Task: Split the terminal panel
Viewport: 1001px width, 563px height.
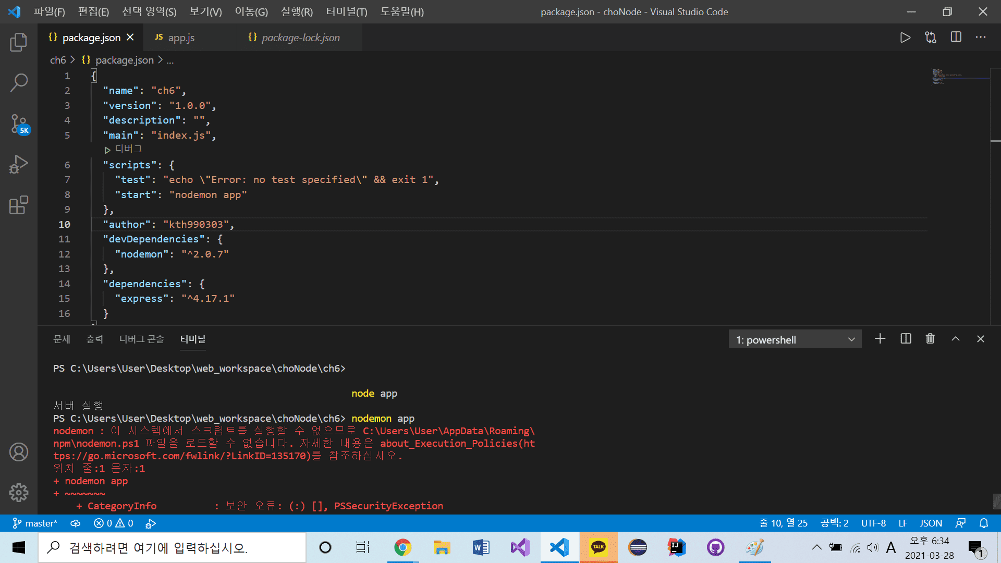Action: click(x=906, y=339)
